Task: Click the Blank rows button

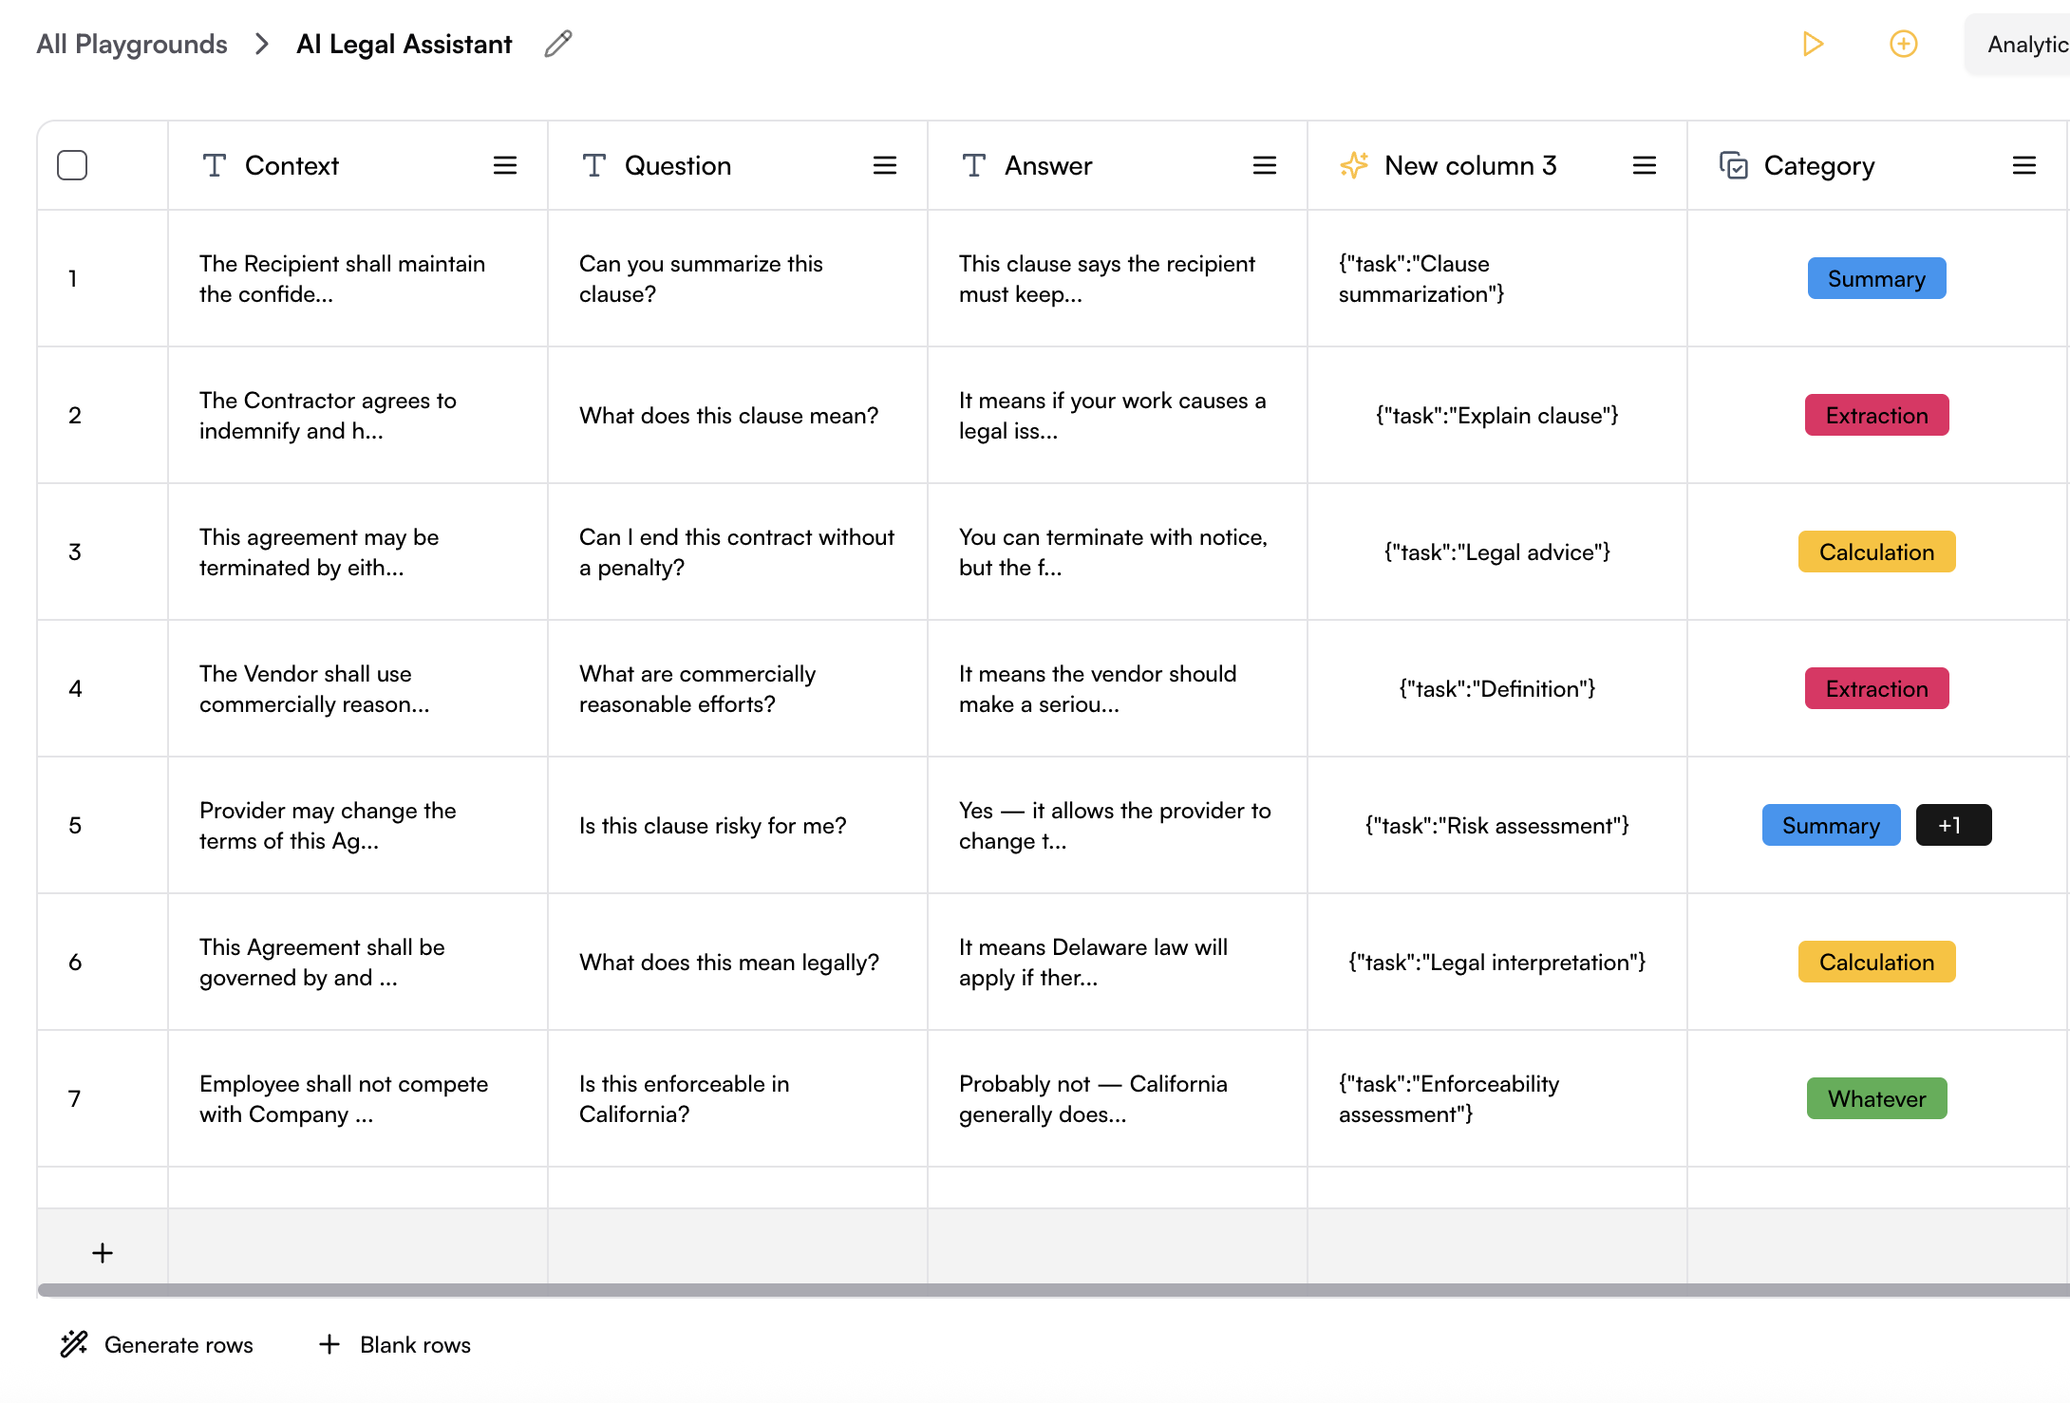Action: click(x=395, y=1344)
